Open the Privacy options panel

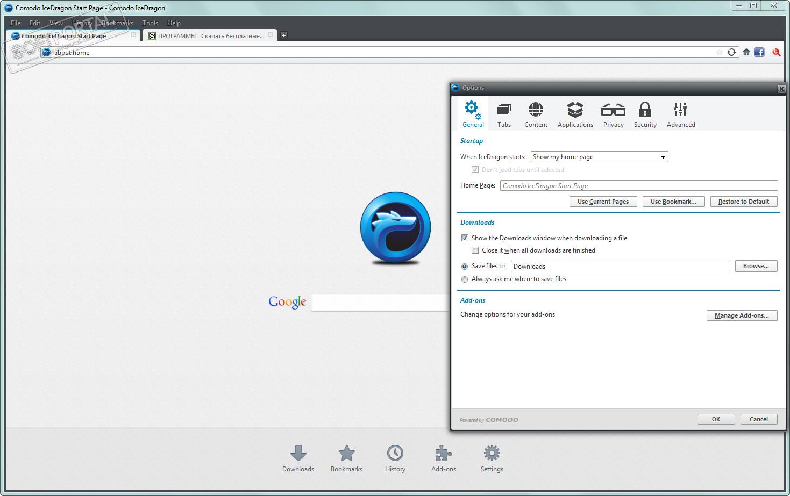[613, 115]
